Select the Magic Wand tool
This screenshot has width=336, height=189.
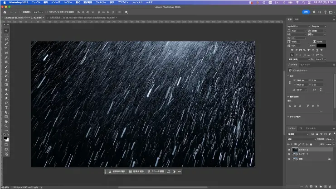click(x=6, y=44)
